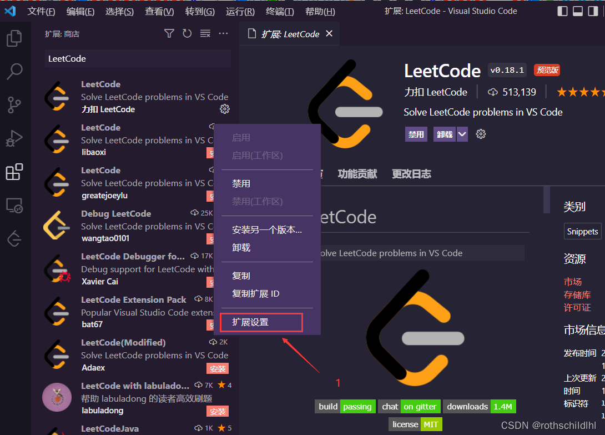This screenshot has width=605, height=435.
Task: Click 禁用 button on extension page
Action: pos(416,134)
